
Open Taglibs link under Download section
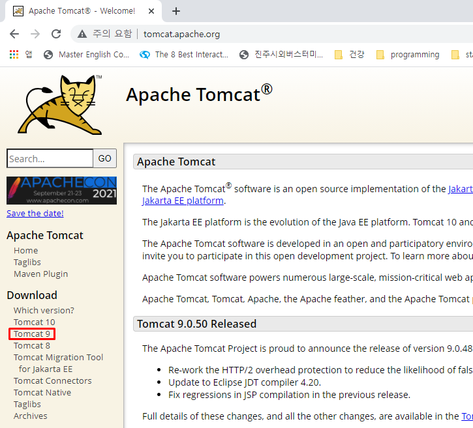coord(27,404)
